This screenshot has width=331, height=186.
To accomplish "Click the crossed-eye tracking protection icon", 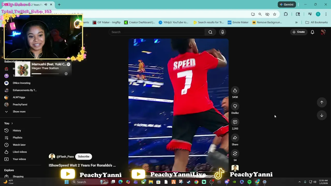I will coord(267,14).
